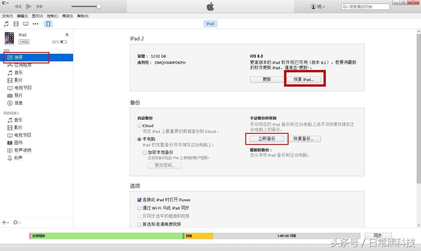Click the 更新 button
Viewport: 421px width, 251px height.
267,79
